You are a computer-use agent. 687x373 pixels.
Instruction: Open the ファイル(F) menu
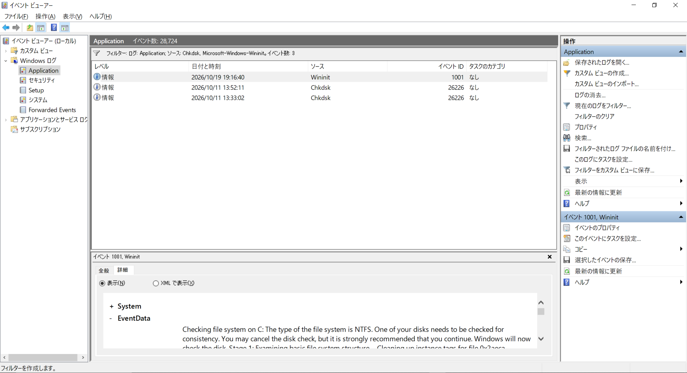click(x=16, y=16)
